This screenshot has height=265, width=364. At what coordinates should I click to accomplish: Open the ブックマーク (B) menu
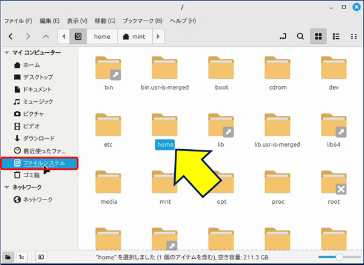(143, 21)
